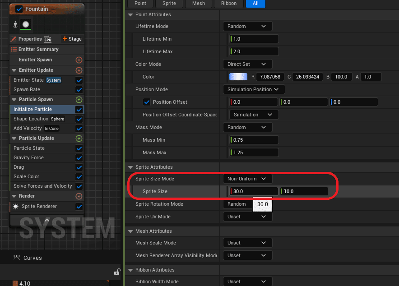Disable the Gravity Force module checkbox
399x286 pixels.
(x=79, y=158)
